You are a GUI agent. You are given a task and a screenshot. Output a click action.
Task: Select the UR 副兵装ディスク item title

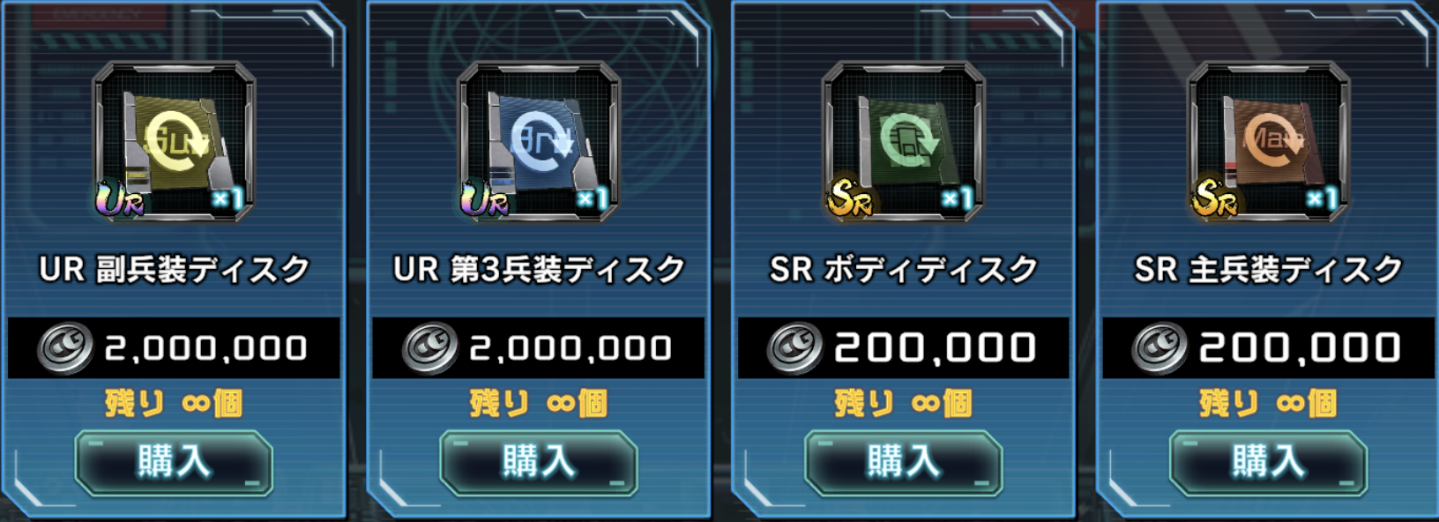point(174,269)
